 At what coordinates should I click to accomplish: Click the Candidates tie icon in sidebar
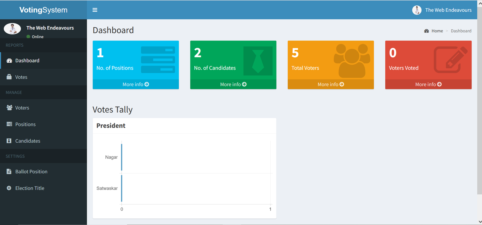(9, 141)
